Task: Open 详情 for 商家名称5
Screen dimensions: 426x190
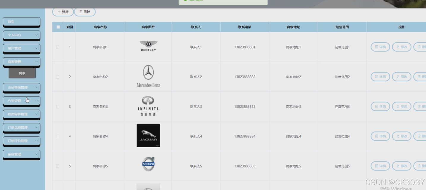Action: 380,166
